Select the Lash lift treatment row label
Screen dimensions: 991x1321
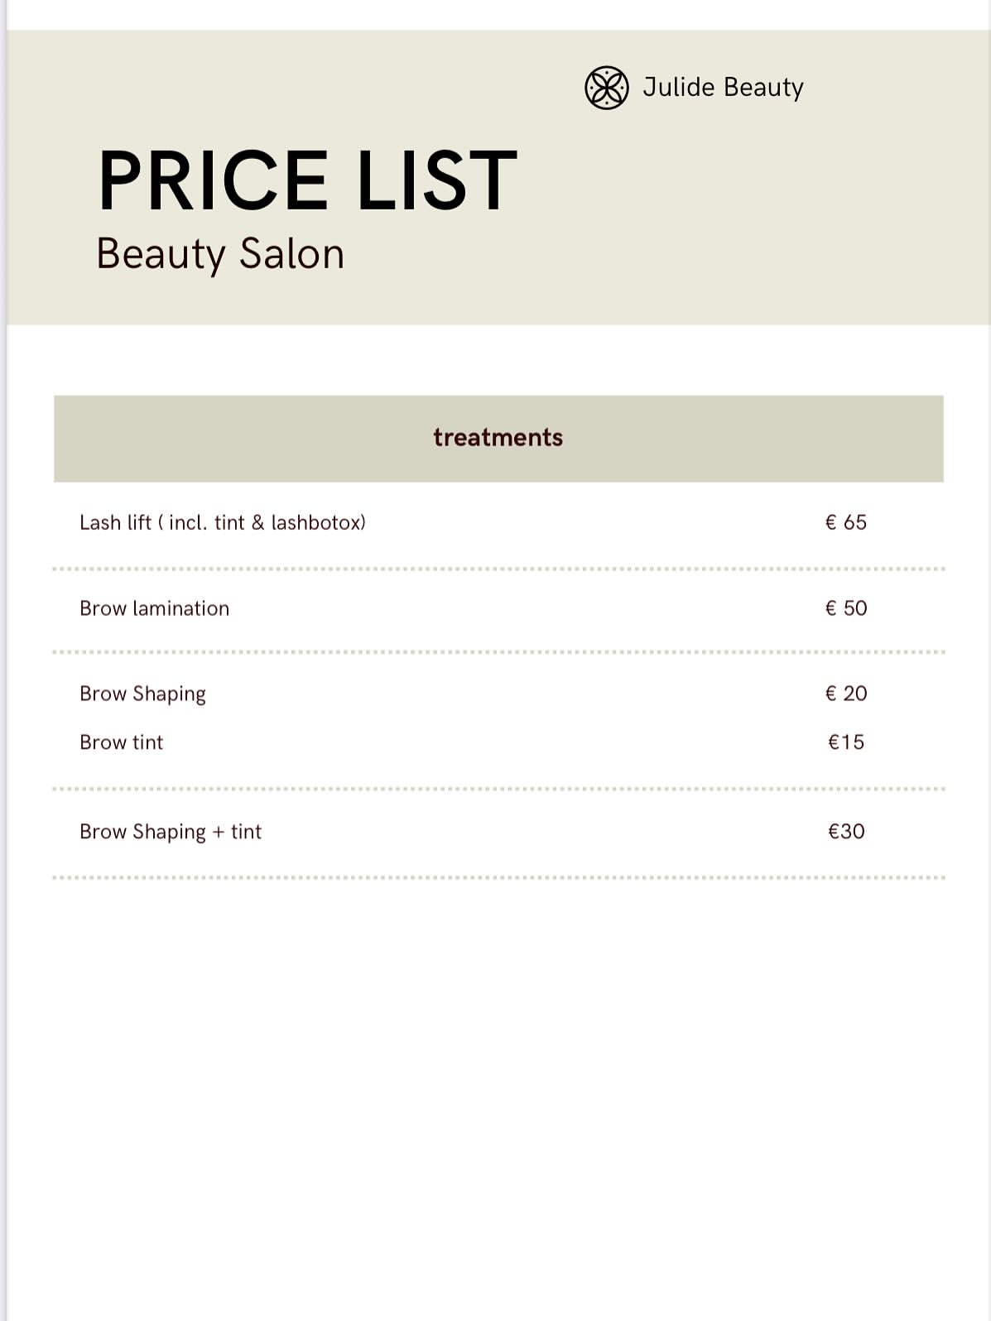point(222,522)
